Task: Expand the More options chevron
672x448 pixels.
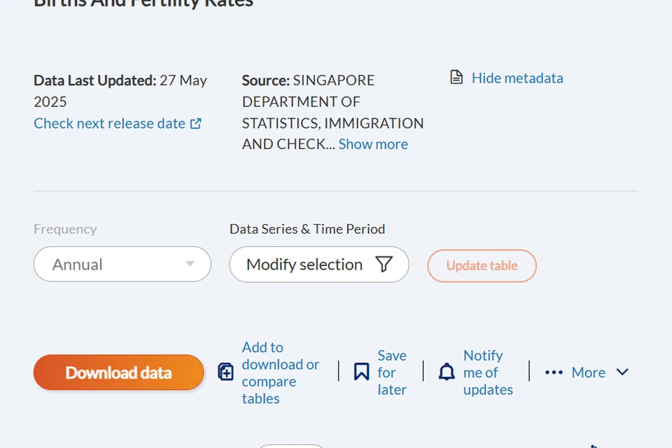Action: pos(622,372)
